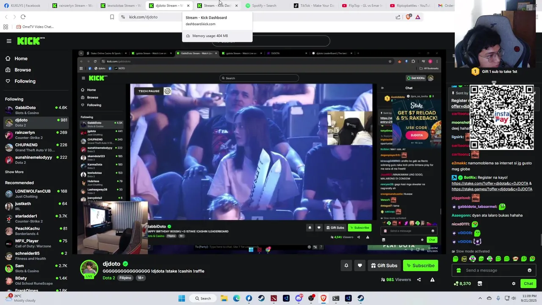Open the Kick channel points shop icon
Image resolution: width=542 pixels, height=305 pixels.
480,284
